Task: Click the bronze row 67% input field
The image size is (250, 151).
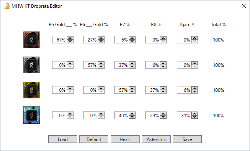Action: [x=60, y=40]
